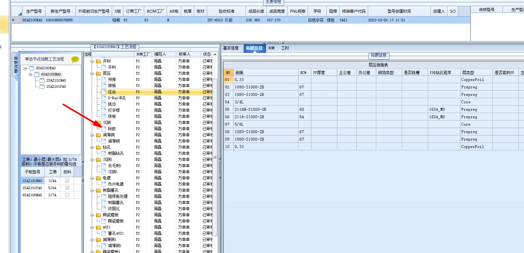The image size is (524, 253).
Task: Click the 5/6A work order cell
Action: (x=52, y=188)
